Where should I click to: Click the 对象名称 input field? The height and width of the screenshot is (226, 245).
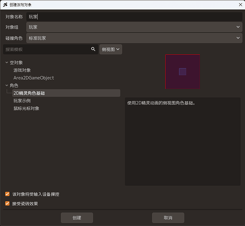pyautogui.click(x=134, y=17)
